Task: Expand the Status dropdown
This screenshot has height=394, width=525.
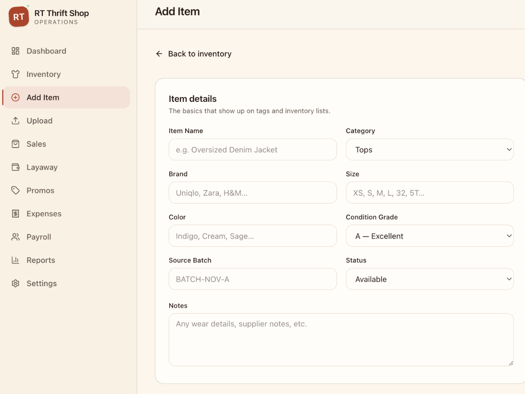Action: tap(430, 279)
